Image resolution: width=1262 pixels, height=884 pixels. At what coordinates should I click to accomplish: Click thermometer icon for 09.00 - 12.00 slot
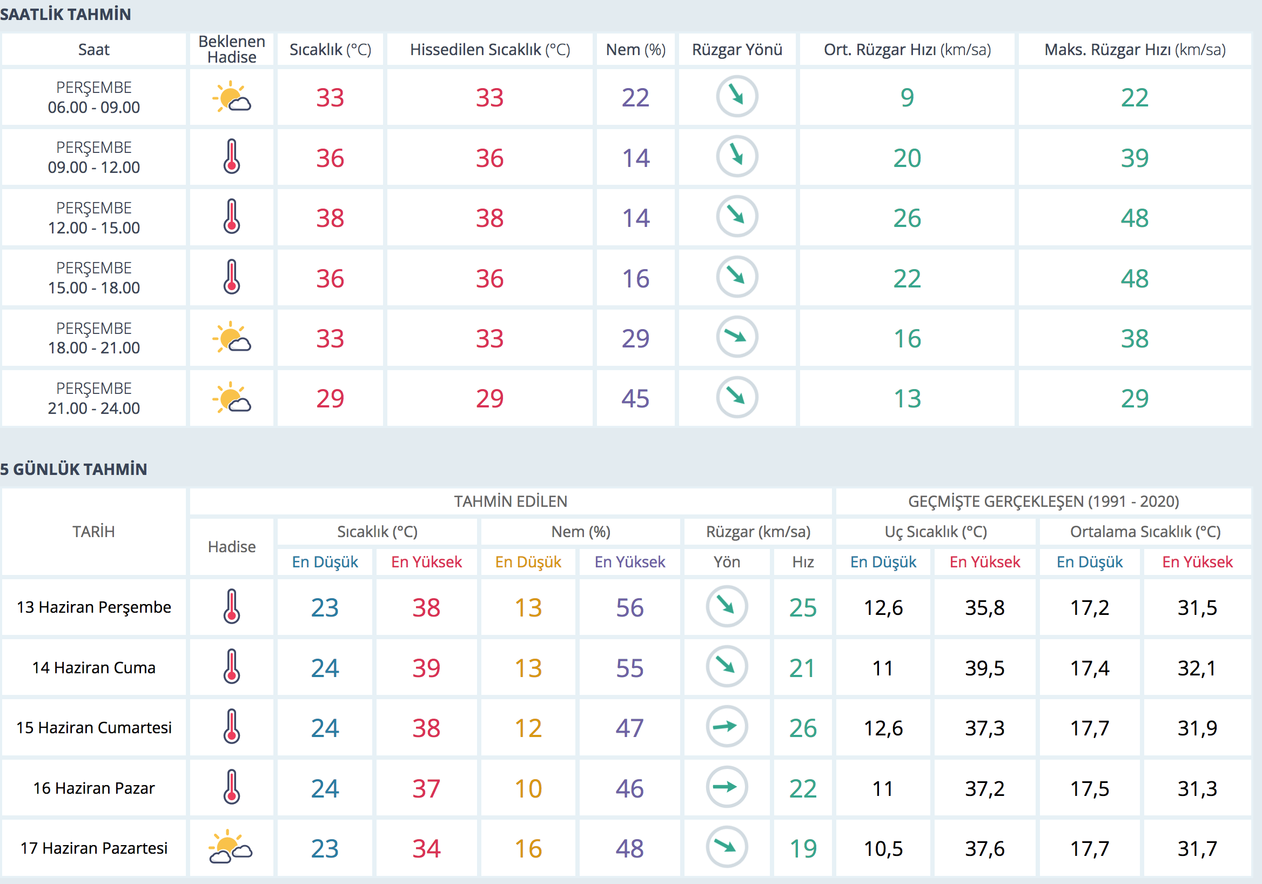coord(231,157)
